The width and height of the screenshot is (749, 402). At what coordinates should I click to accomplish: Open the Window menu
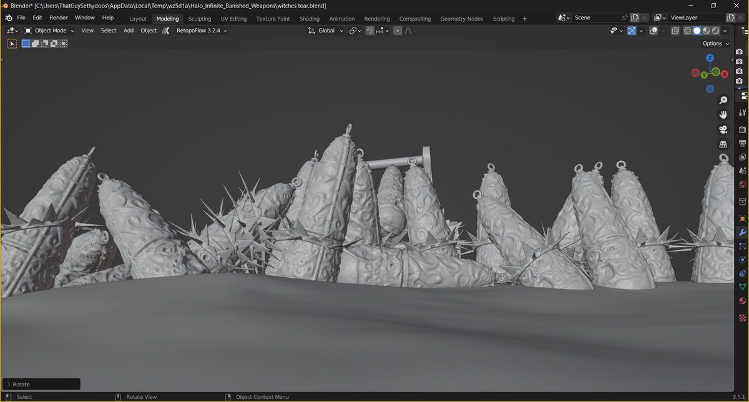85,18
